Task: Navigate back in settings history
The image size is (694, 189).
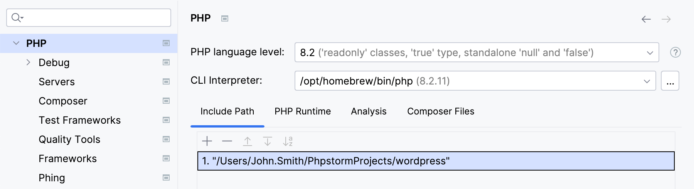Action: (x=646, y=19)
